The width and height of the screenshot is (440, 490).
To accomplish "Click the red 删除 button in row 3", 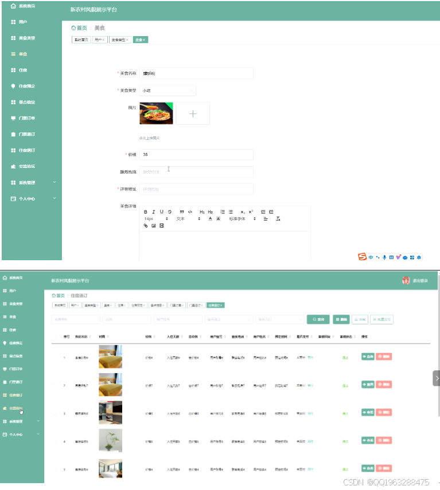I will click(384, 413).
